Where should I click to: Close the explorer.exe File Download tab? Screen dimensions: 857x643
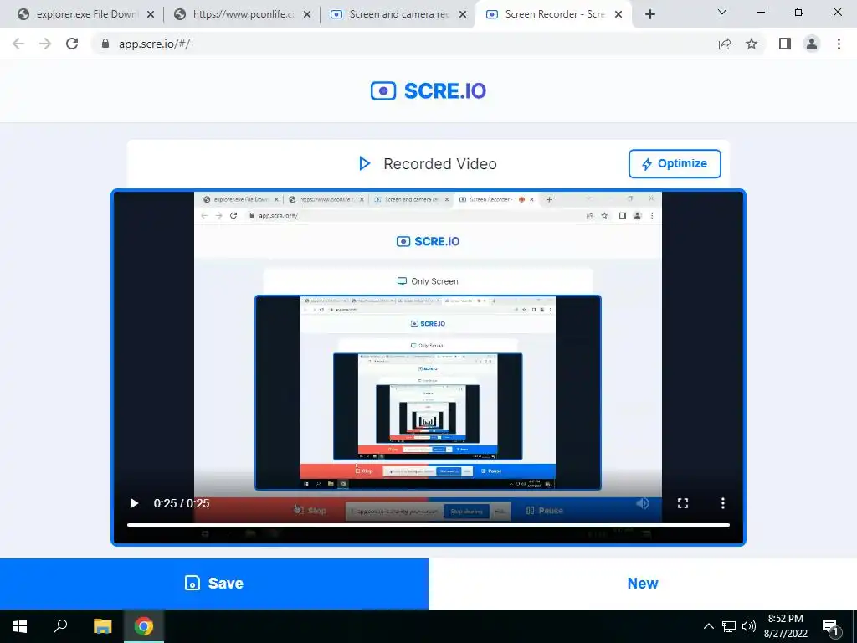click(x=151, y=14)
